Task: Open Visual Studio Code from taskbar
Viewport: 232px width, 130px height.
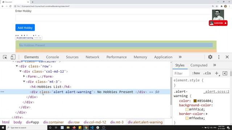Action: click(x=92, y=127)
